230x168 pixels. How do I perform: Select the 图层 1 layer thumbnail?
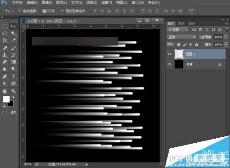(x=179, y=54)
